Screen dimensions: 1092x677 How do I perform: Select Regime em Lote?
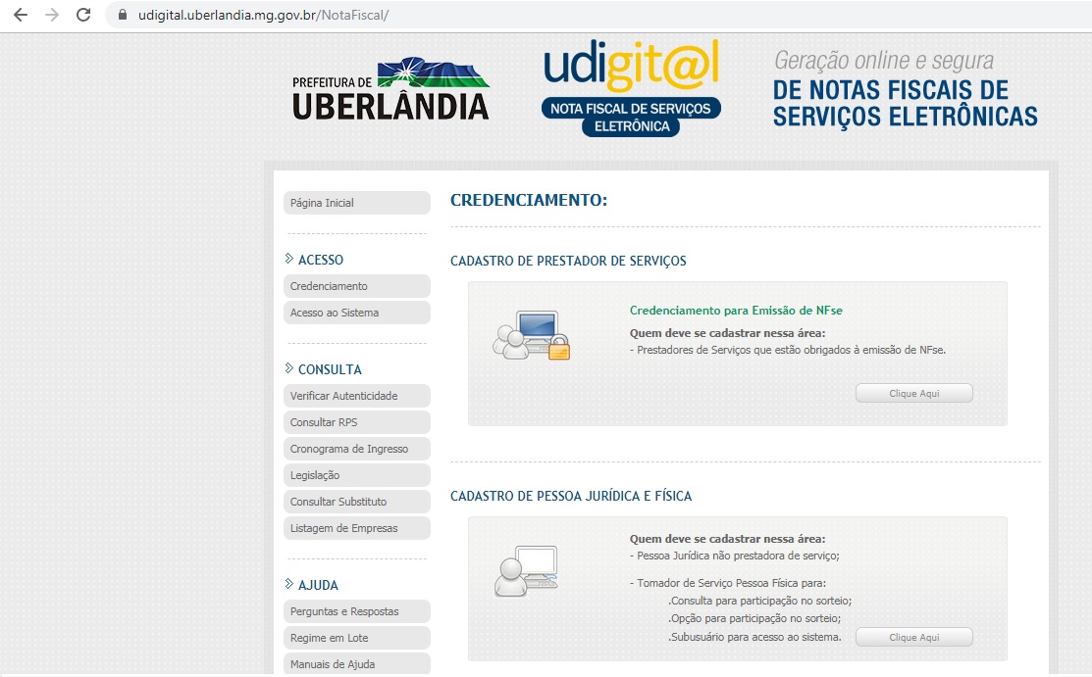click(356, 638)
